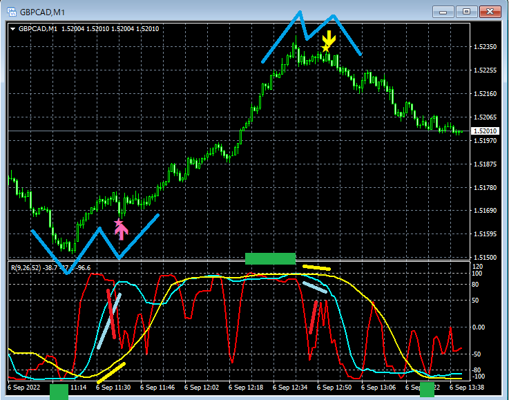The image size is (509, 400).
Task: Click the current price tag 1.52010
Action: click(x=485, y=131)
